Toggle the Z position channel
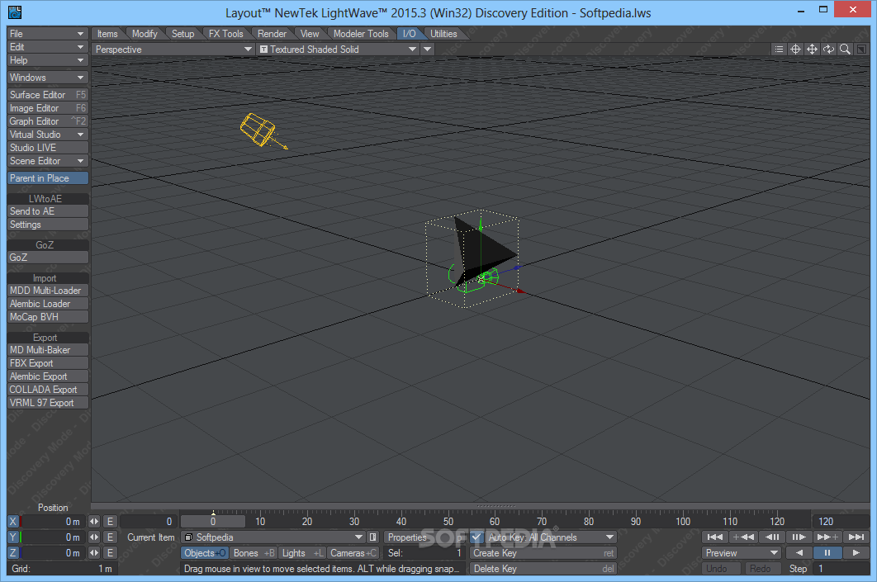The width and height of the screenshot is (877, 582). click(13, 552)
